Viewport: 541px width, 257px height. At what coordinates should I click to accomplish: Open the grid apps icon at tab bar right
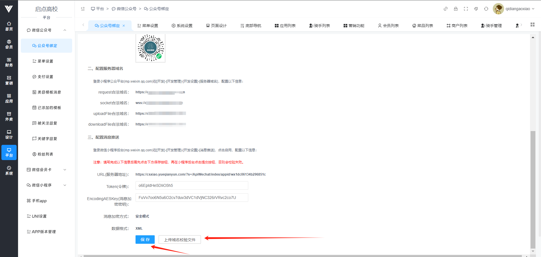click(532, 25)
